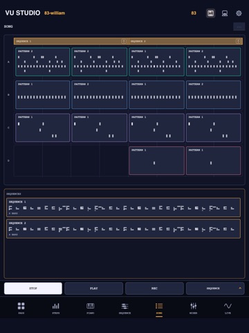
Task: Select track A first Pattern 2 block
Action: point(43,62)
